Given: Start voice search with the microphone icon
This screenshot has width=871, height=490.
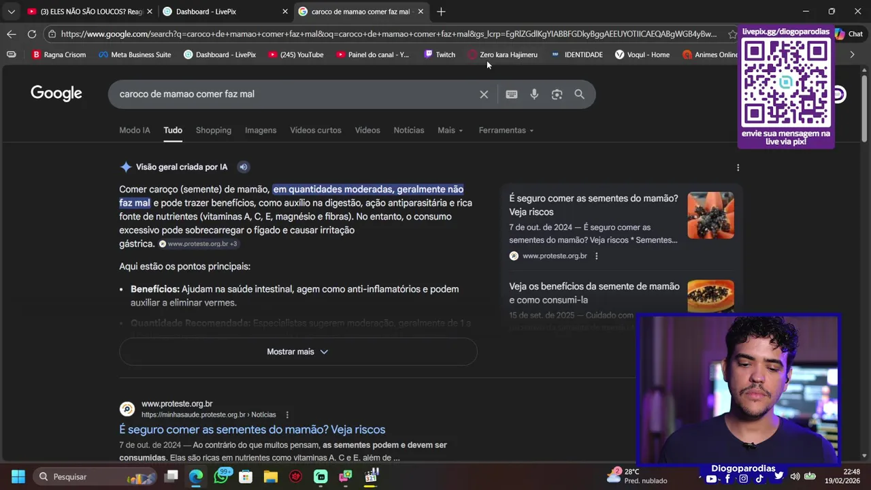Looking at the screenshot, I should tap(534, 95).
